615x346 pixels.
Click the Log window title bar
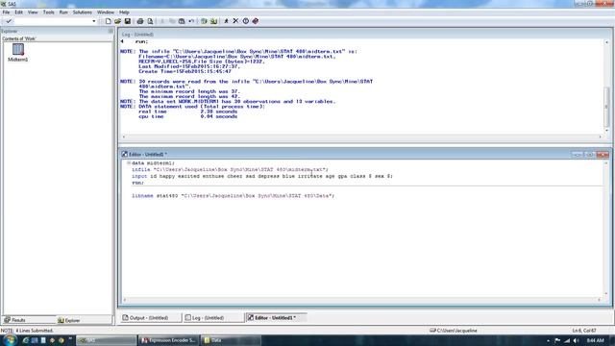(x=365, y=35)
